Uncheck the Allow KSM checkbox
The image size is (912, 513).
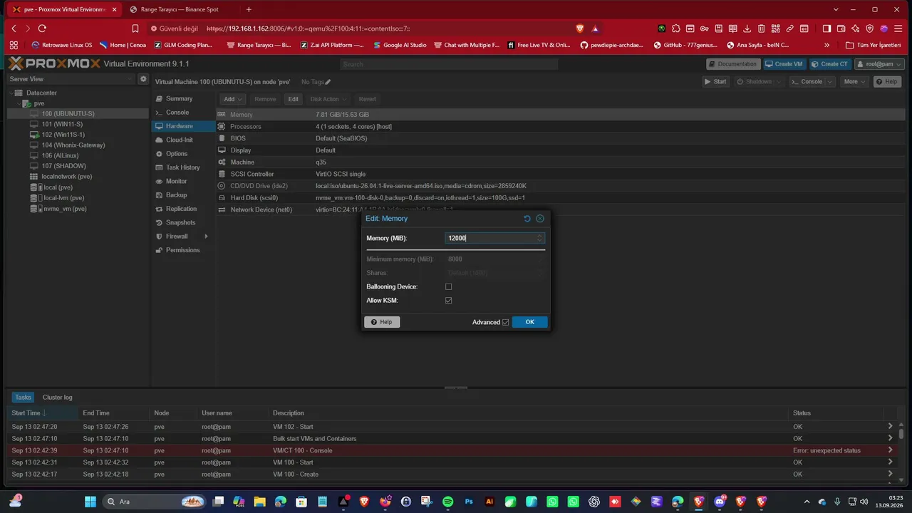[x=449, y=301]
